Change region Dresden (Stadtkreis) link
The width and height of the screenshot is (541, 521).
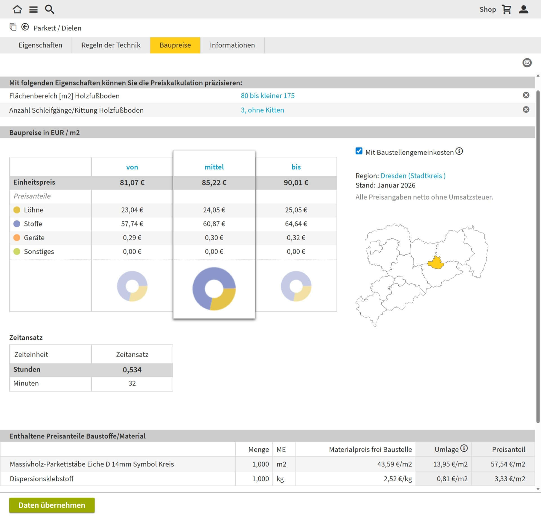pyautogui.click(x=413, y=176)
